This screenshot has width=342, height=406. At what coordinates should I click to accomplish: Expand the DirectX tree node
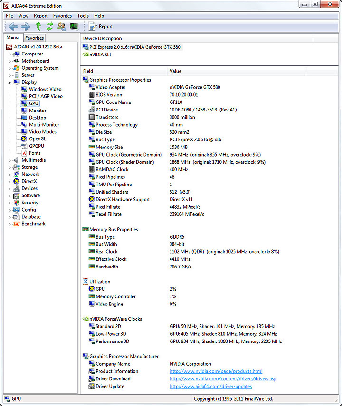coord(9,182)
